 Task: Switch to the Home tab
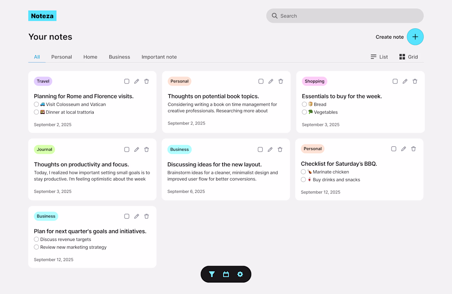(x=90, y=57)
